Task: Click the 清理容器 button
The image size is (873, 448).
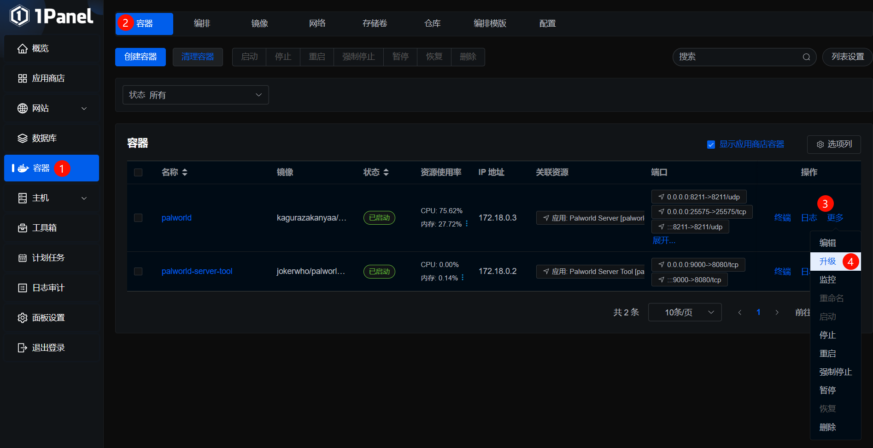Action: (x=198, y=57)
